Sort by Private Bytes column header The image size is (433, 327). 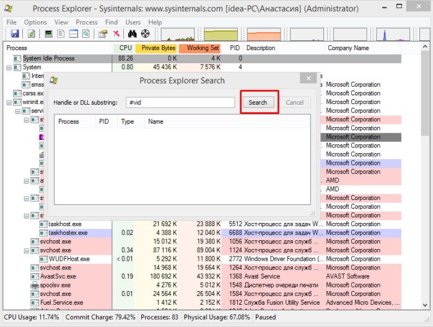(x=156, y=48)
